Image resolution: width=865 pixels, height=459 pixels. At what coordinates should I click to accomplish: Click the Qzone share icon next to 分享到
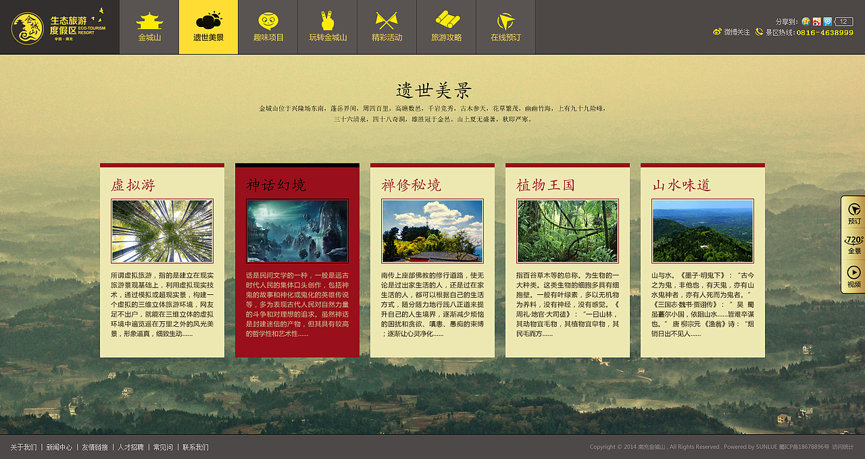pyautogui.click(x=806, y=22)
